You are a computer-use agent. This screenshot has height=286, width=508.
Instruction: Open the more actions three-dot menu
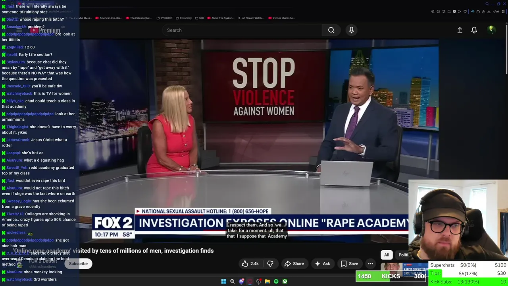tap(370, 264)
